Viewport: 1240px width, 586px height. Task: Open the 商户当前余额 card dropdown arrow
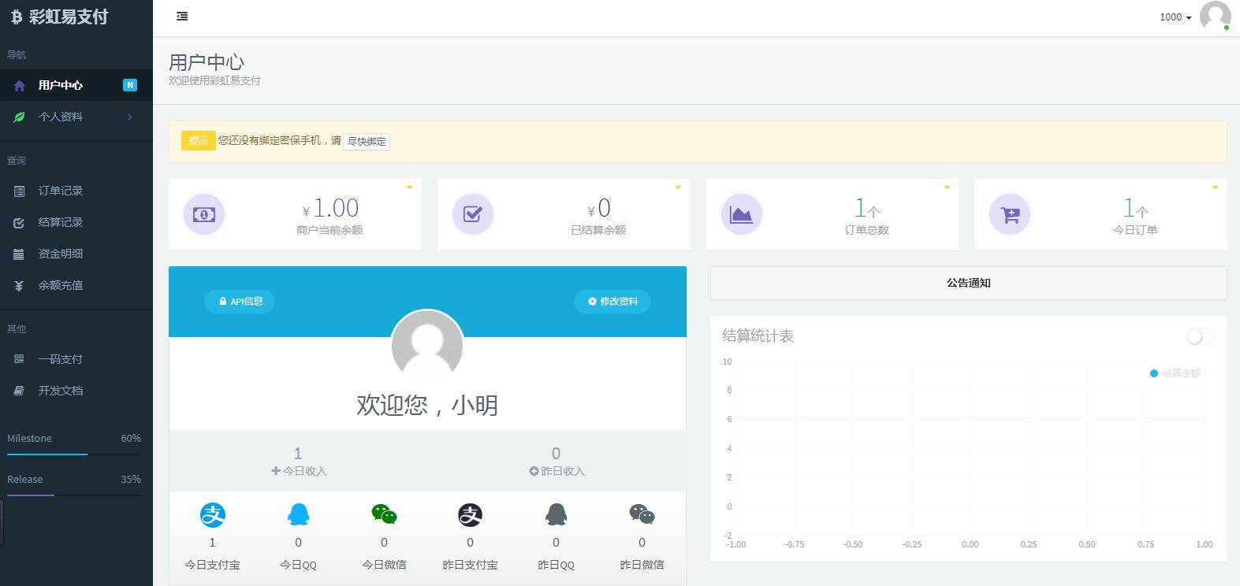click(409, 187)
